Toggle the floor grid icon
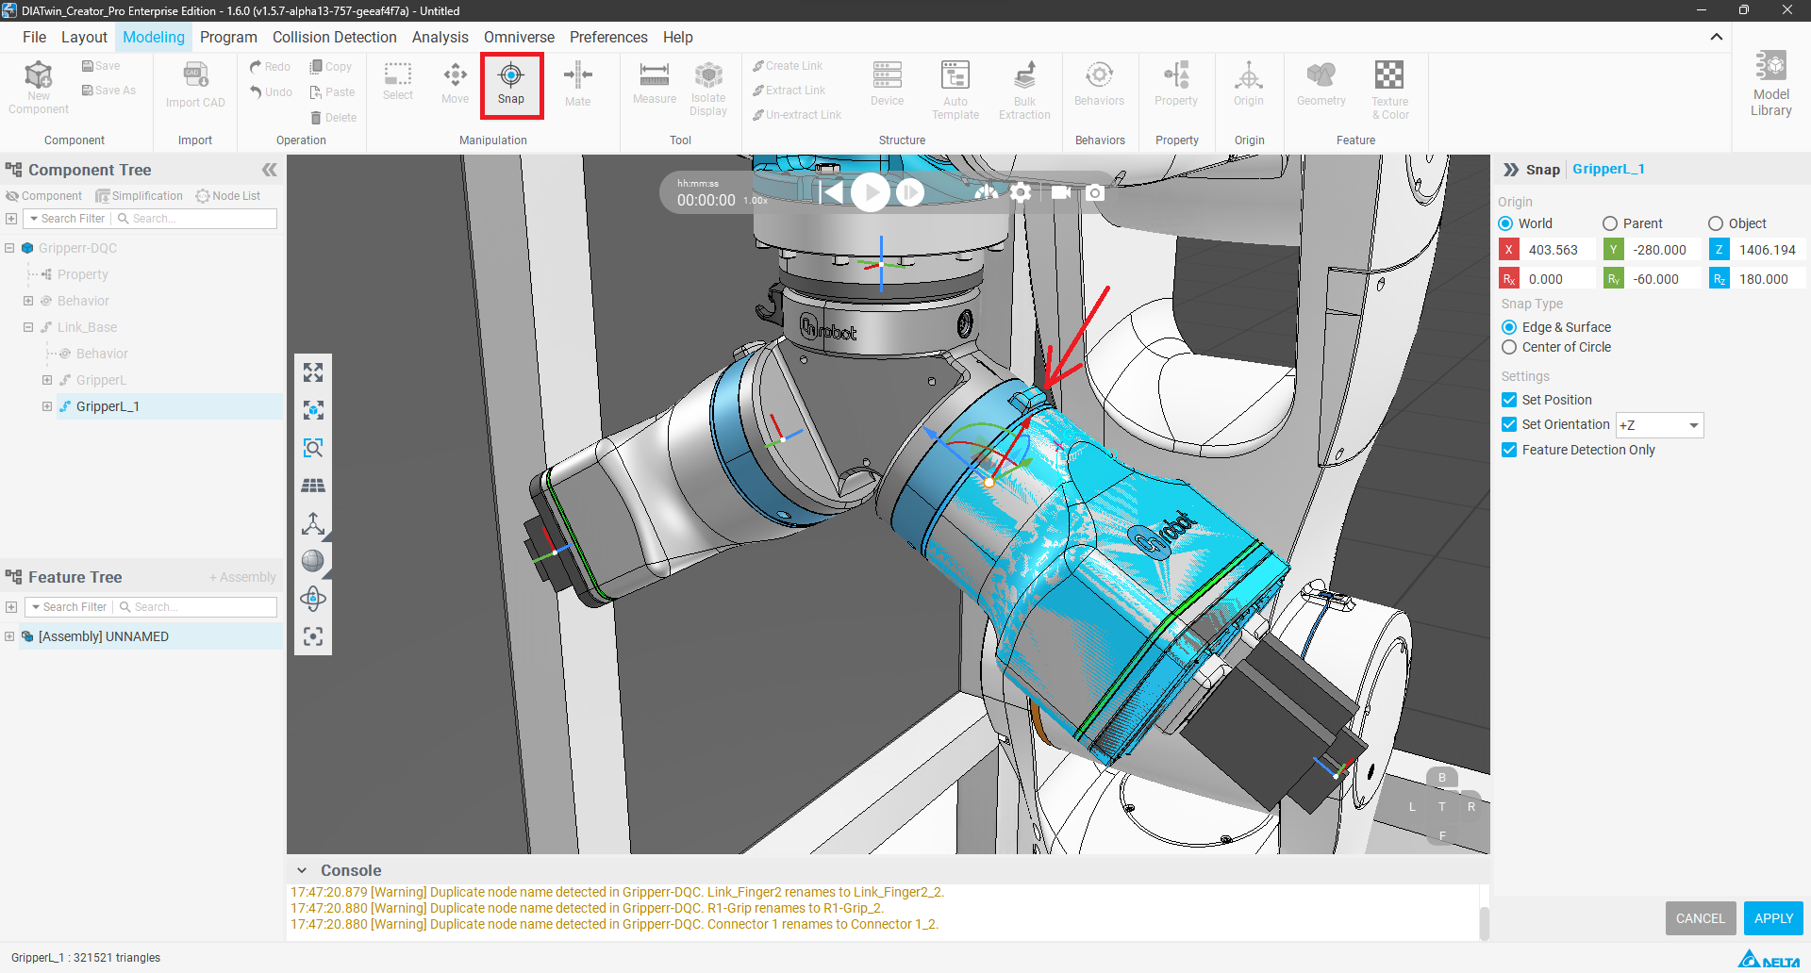 313,486
